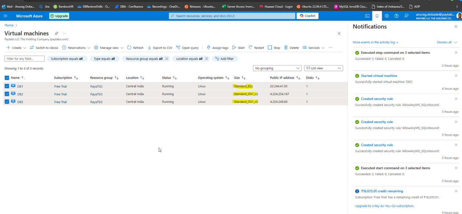
Task: Sort by Size column header
Action: click(x=240, y=78)
